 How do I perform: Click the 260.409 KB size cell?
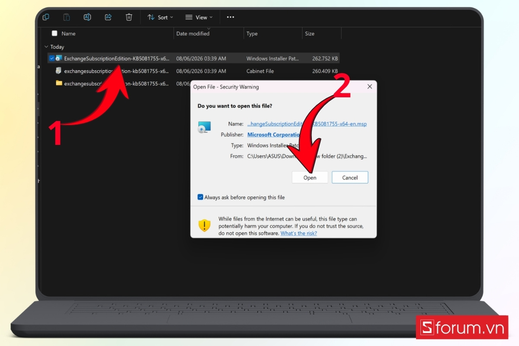click(x=326, y=71)
